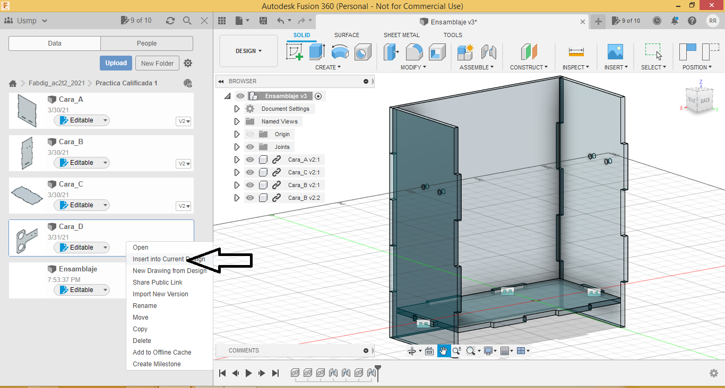Screen dimensions: 725x388
Task: Hide the Cara_C v2:1 component
Action: (250, 172)
